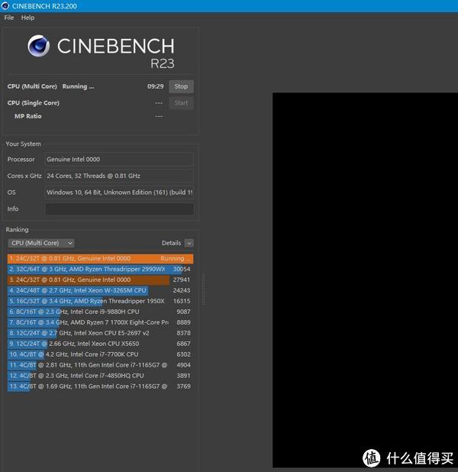The height and width of the screenshot is (472, 458).
Task: Select the AMD Ryzen Threadripper 2990WX row
Action: tap(101, 269)
